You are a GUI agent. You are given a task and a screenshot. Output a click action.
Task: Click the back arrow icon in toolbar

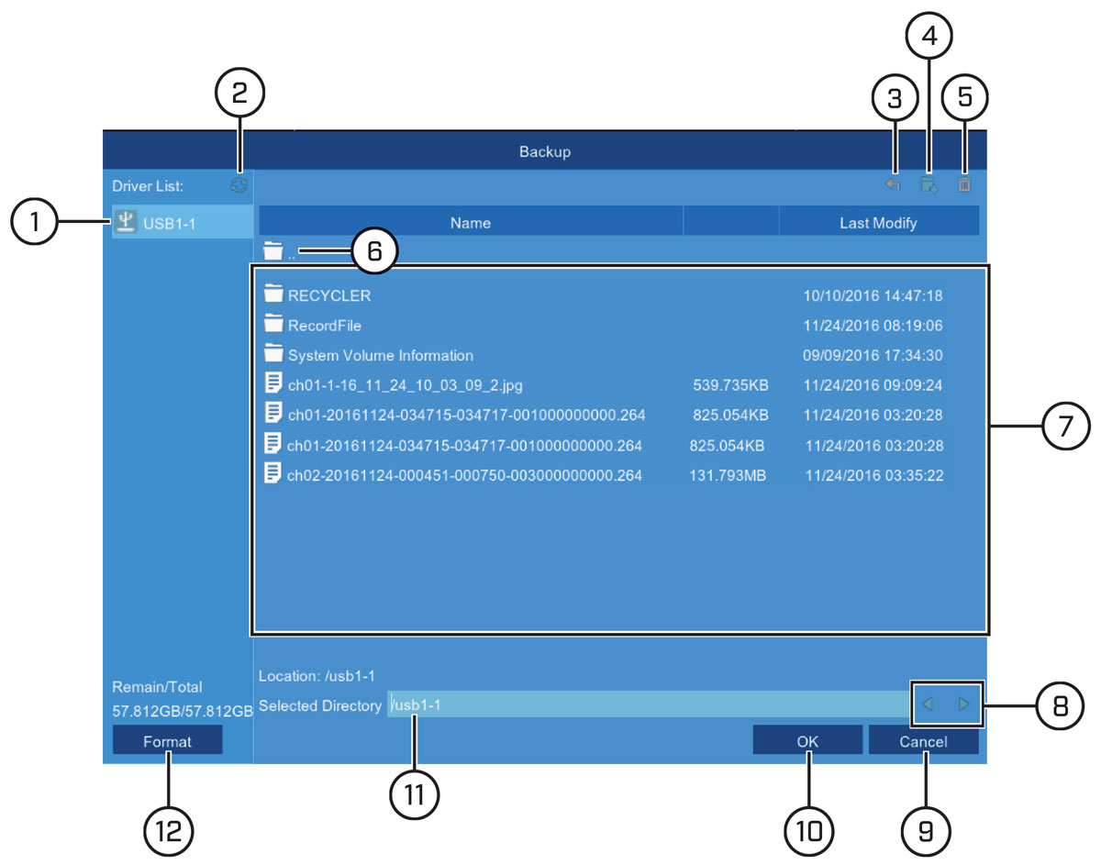(892, 184)
